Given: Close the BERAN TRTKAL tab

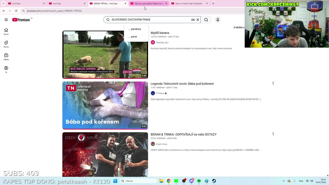Looking at the screenshot, I should [125, 4].
